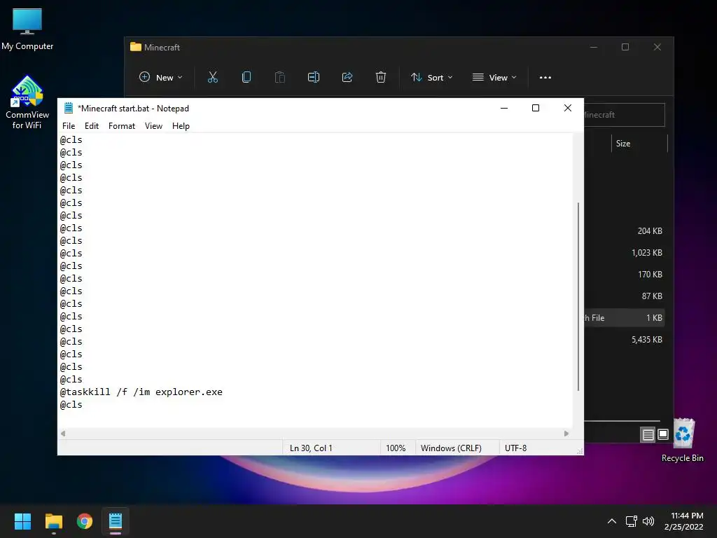717x538 pixels.
Task: Open the CommView for WiFi desktop shortcut
Action: tap(27, 102)
